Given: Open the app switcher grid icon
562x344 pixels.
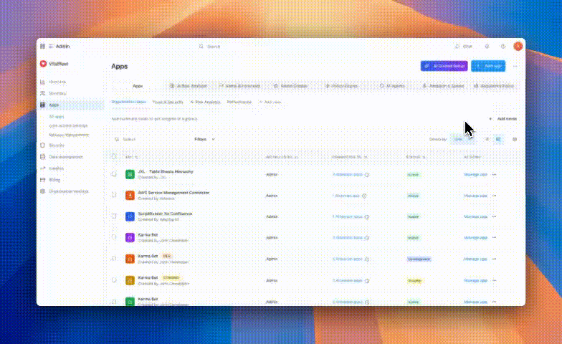Looking at the screenshot, I should (43, 46).
